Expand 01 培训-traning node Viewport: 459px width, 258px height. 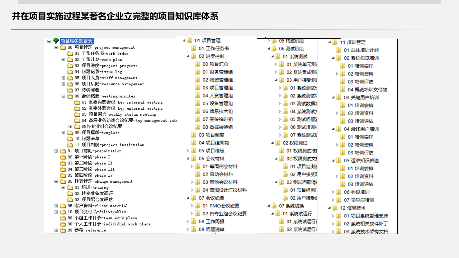tap(63, 187)
